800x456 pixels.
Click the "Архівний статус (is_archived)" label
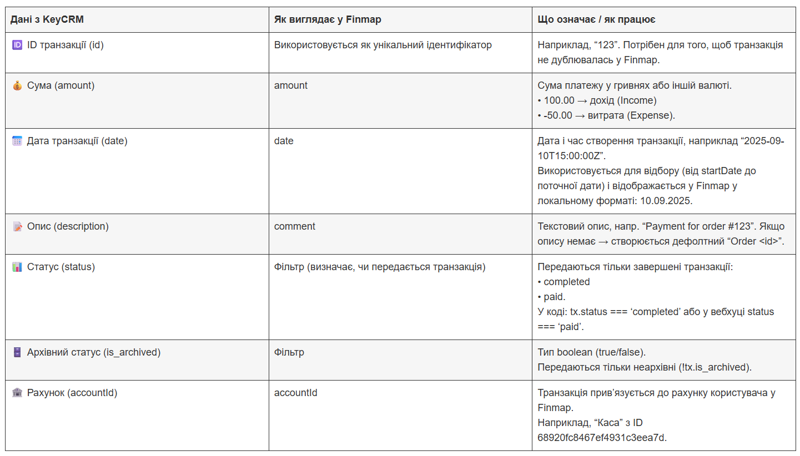pyautogui.click(x=94, y=352)
